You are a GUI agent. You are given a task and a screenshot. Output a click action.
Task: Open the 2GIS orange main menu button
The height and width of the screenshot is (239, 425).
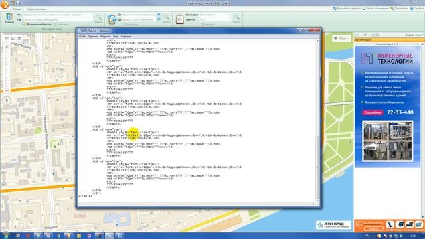point(5,5)
